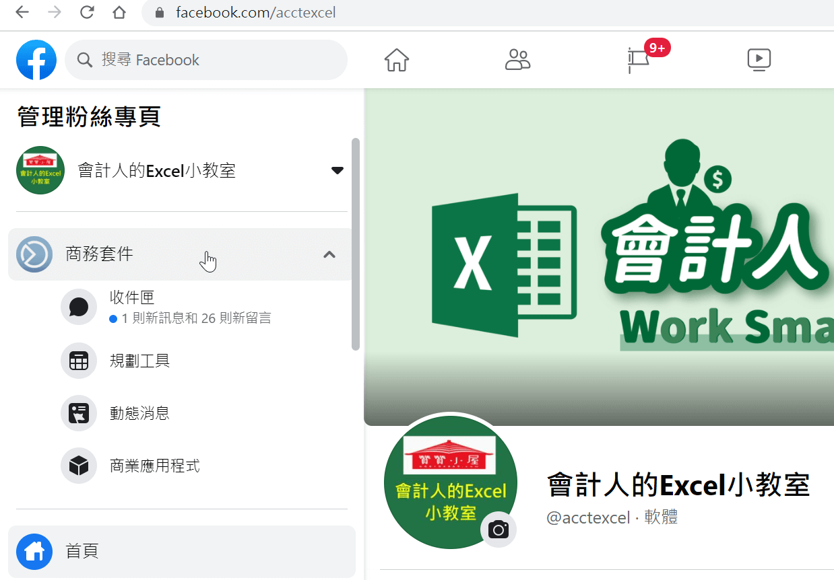Open the Watch video tab icon
834x580 pixels.
pyautogui.click(x=759, y=60)
